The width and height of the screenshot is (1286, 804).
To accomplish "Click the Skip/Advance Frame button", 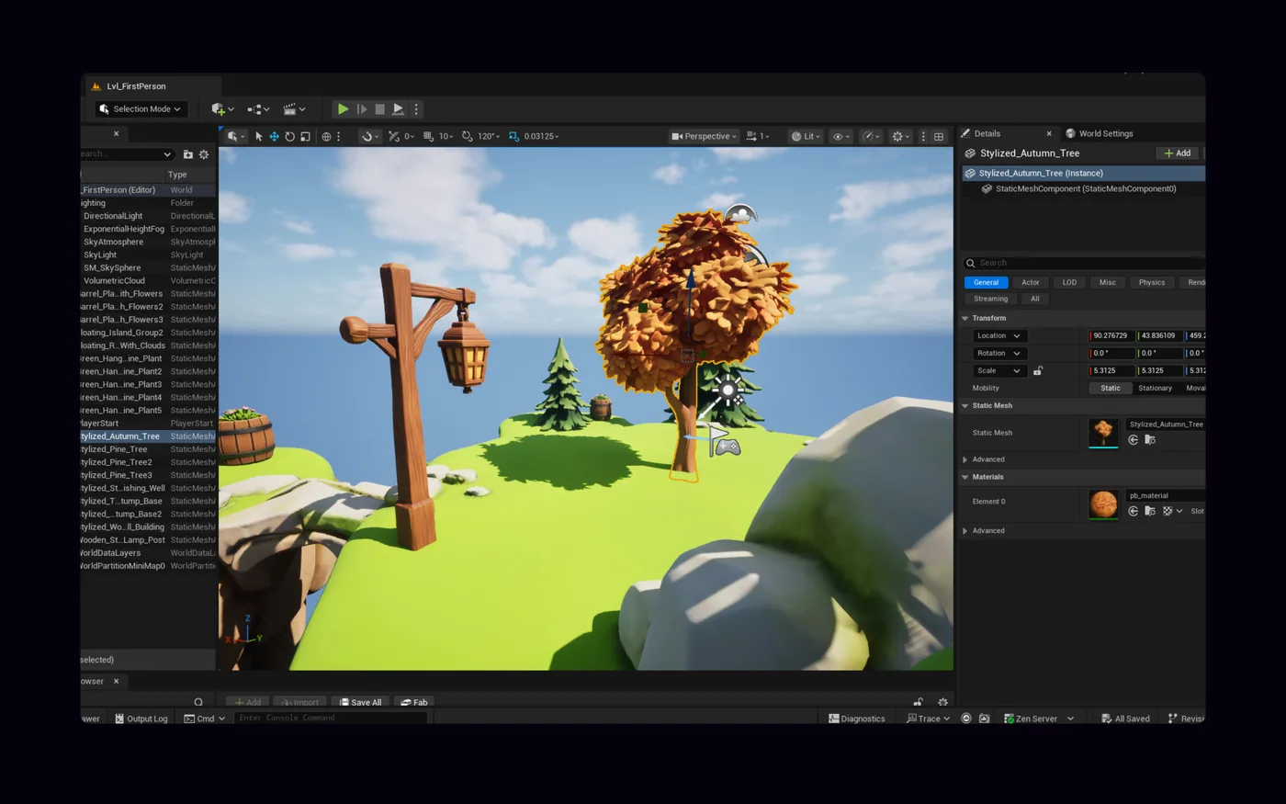I will [x=362, y=109].
